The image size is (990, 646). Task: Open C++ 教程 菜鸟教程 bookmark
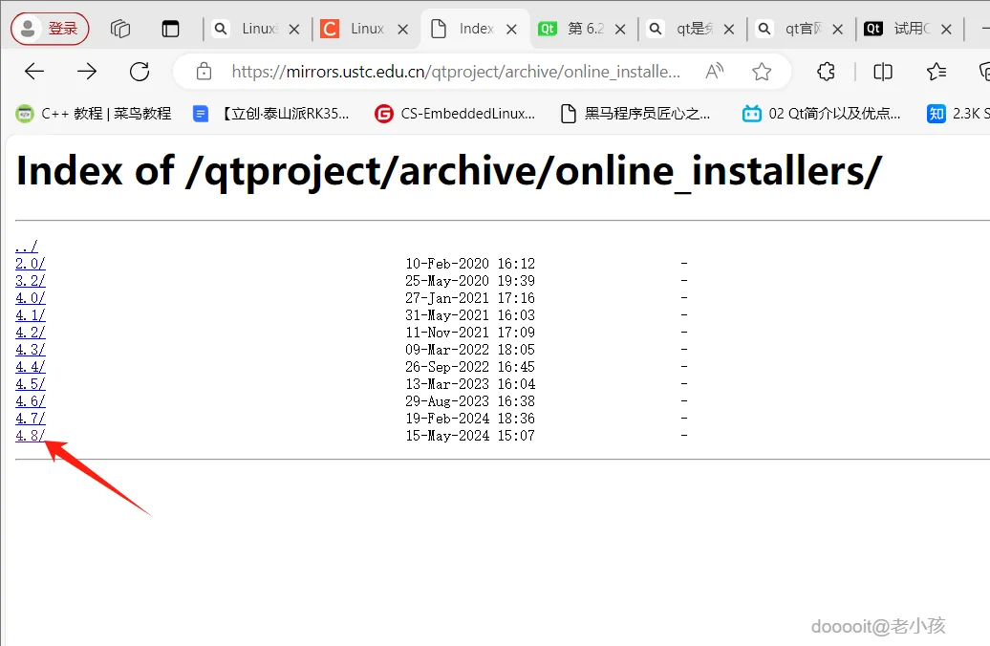point(94,114)
